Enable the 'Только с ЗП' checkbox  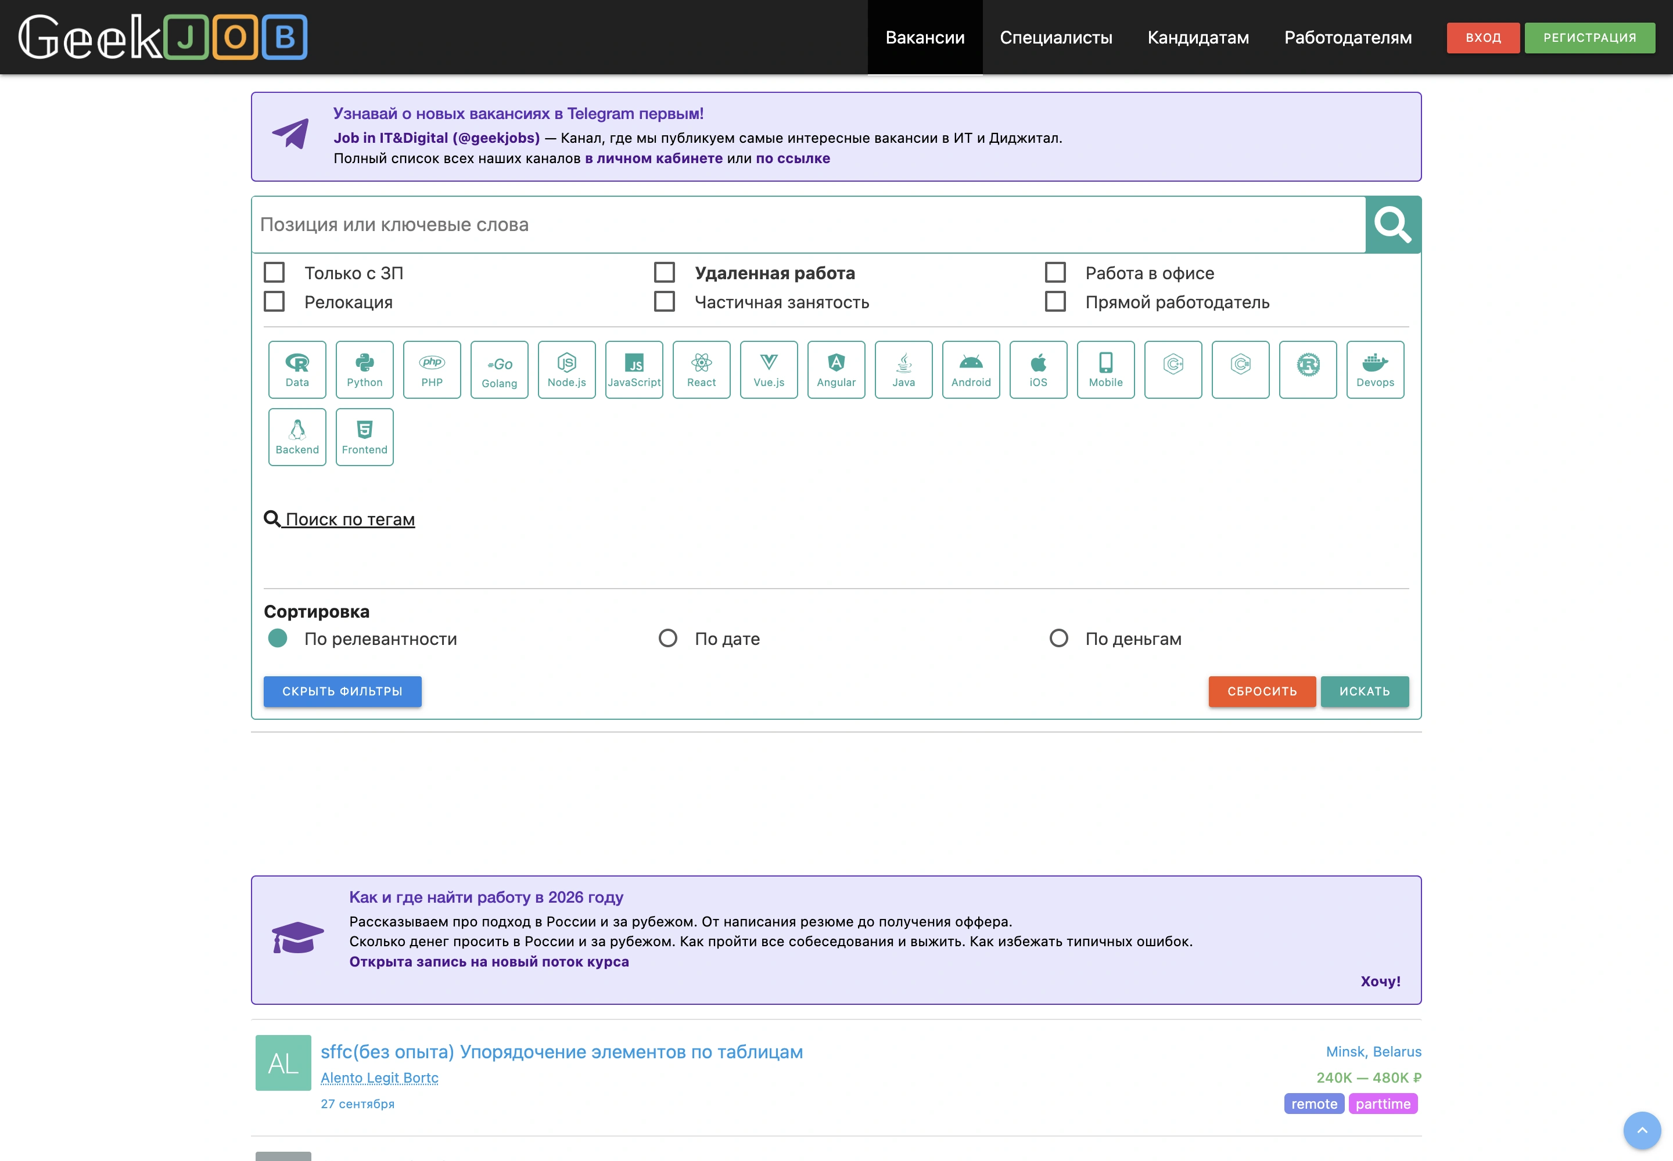tap(274, 272)
